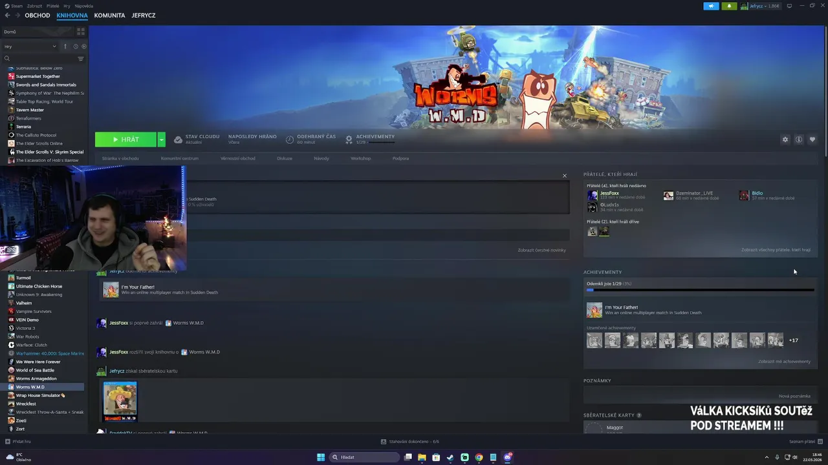
Task: Open the Přátelé menu
Action: (53, 6)
